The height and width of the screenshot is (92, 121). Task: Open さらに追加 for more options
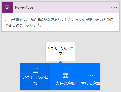[x=90, y=76]
